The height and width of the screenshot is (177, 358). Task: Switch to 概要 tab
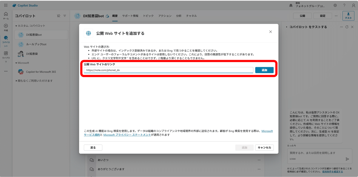click(x=115, y=16)
